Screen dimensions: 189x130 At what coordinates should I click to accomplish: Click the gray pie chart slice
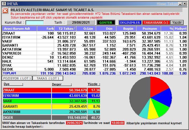tap(139, 95)
